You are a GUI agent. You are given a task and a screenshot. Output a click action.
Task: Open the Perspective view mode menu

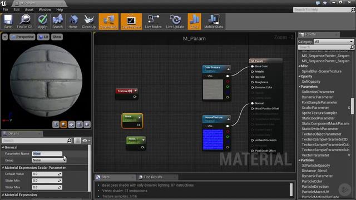22,37
